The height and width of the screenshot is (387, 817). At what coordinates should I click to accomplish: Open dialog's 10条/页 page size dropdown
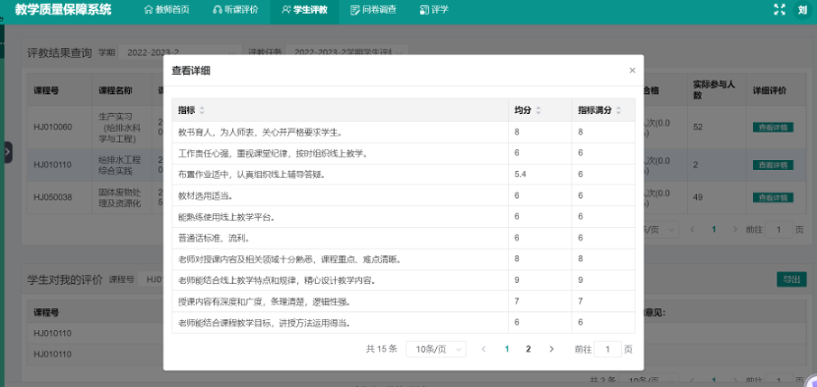436,349
